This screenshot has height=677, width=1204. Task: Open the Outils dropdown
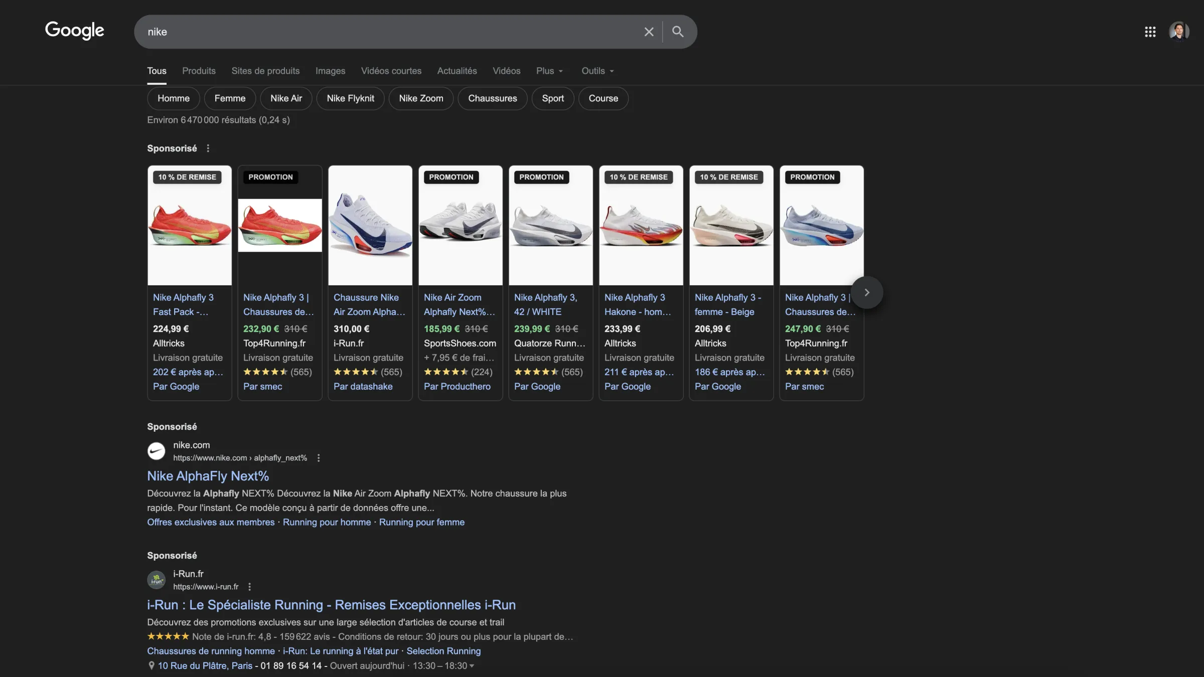[x=597, y=71]
